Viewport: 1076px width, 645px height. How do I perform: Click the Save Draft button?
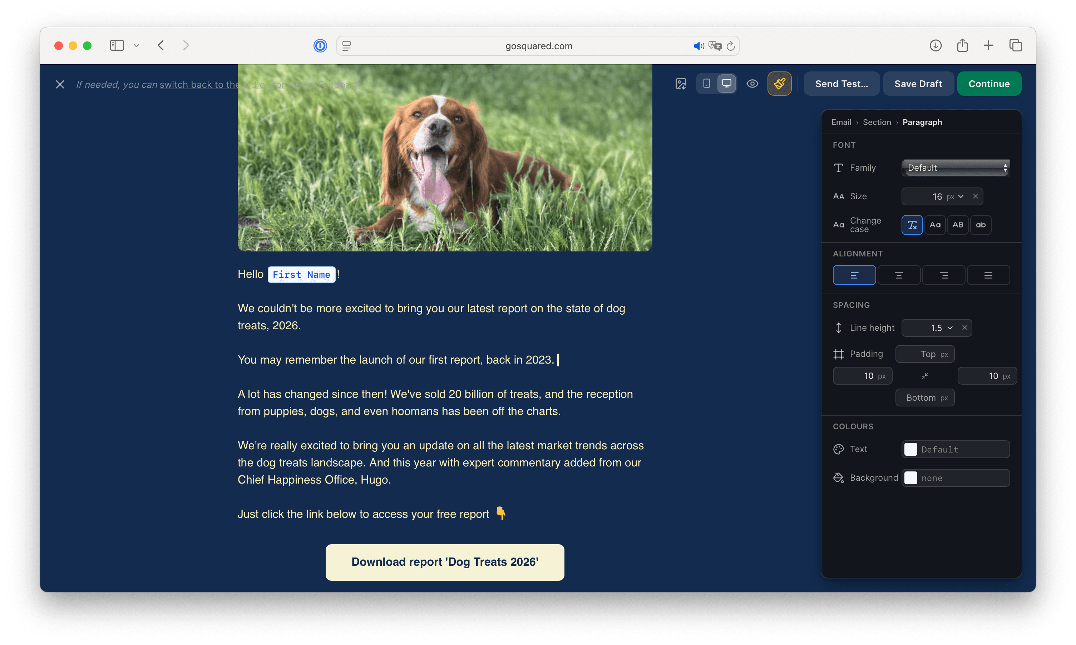coord(918,84)
